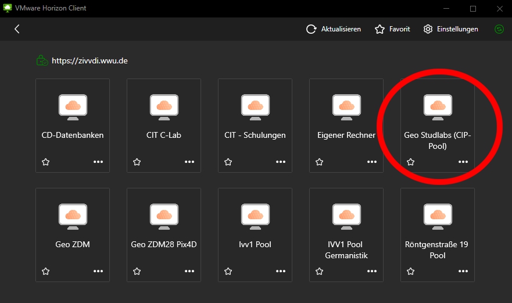The image size is (512, 303).
Task: Open three-dot menu on Röntgenstraße 19 Pool
Action: 463,271
